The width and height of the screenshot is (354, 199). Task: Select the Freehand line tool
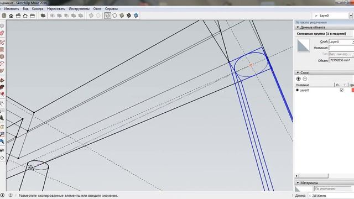pyautogui.click(x=2, y=42)
